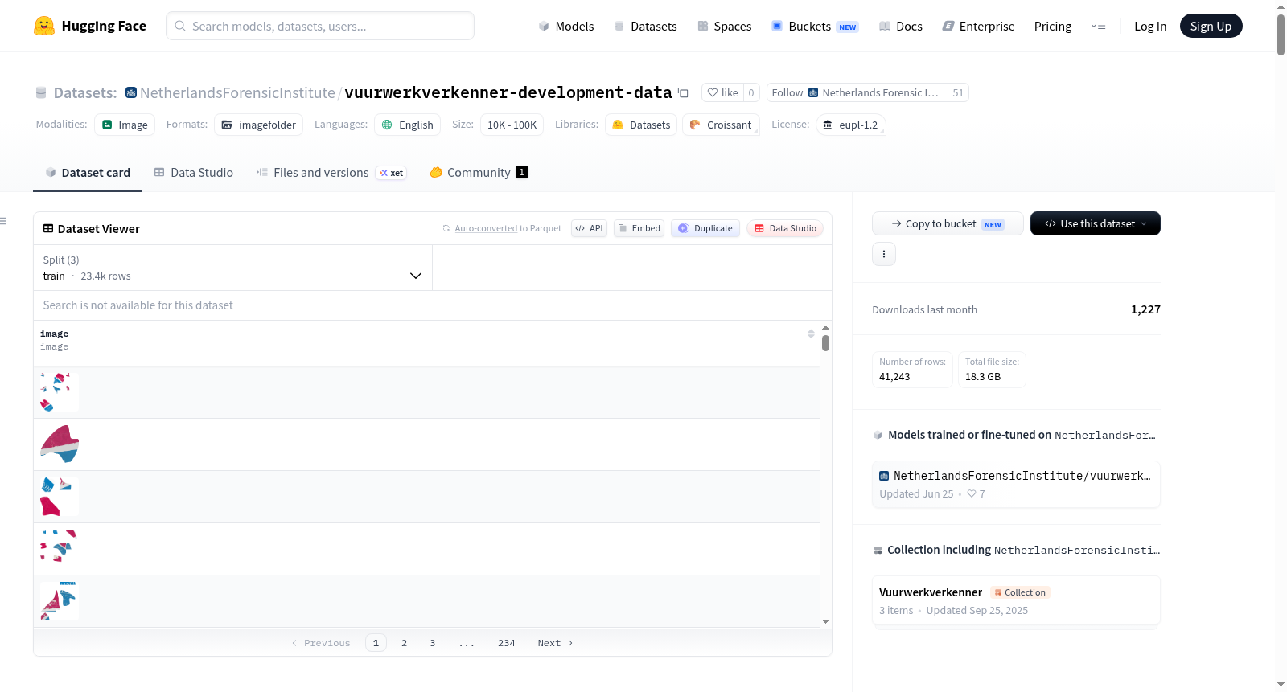The width and height of the screenshot is (1287, 692).
Task: Select the English language tag
Action: tap(407, 125)
